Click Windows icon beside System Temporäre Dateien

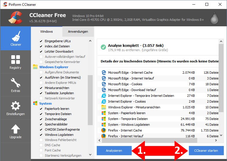pyautogui.click(x=104, y=119)
